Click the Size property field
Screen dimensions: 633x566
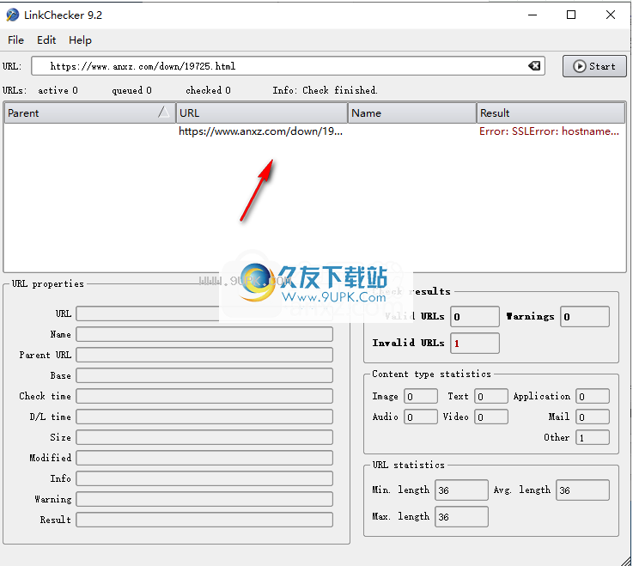204,437
